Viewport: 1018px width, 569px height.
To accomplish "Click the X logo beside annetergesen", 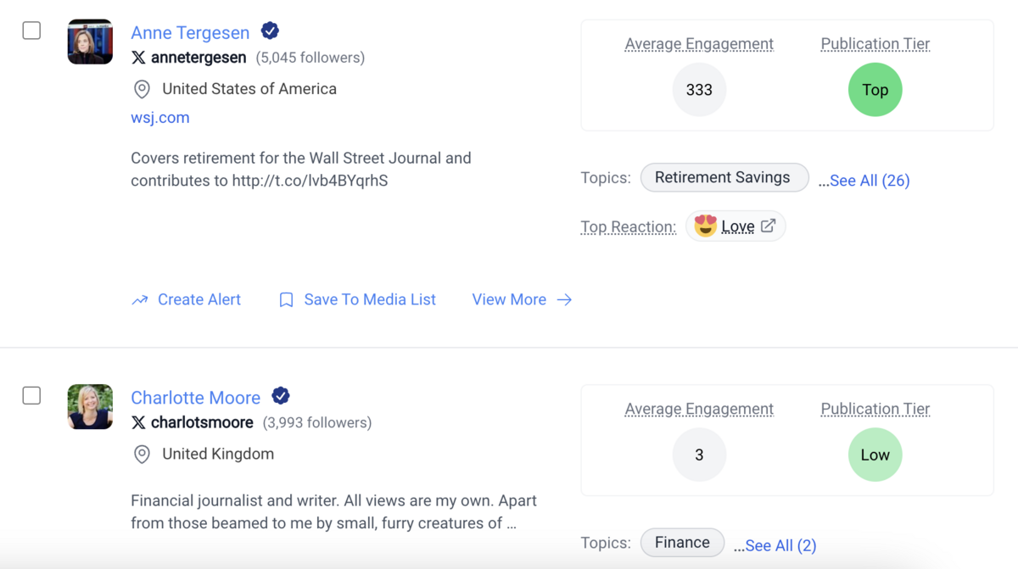I will point(138,58).
